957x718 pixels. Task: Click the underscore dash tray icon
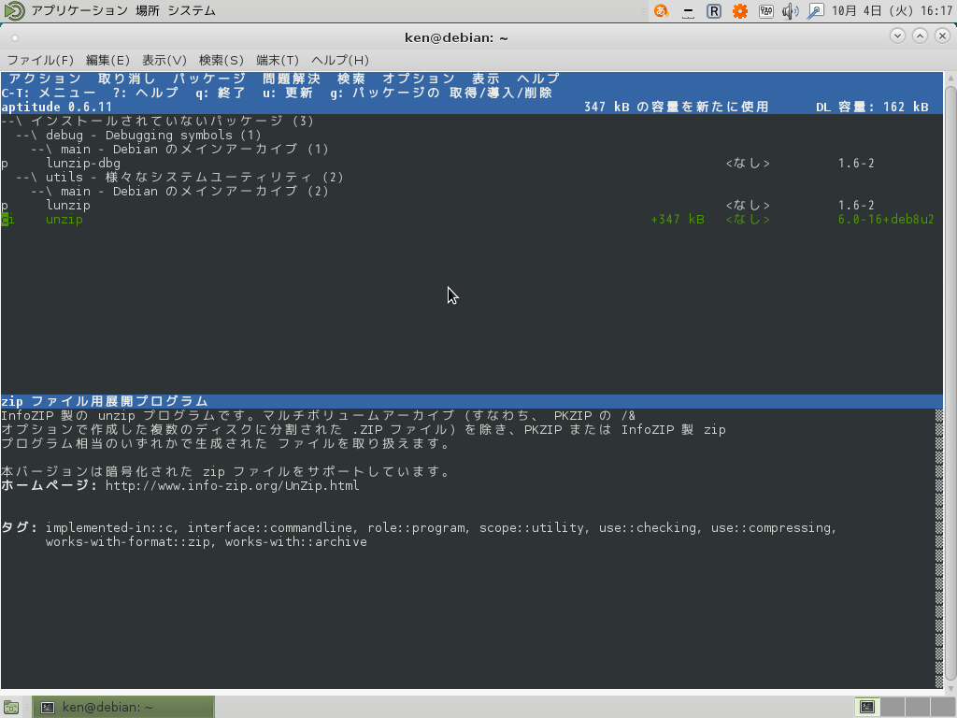click(688, 12)
